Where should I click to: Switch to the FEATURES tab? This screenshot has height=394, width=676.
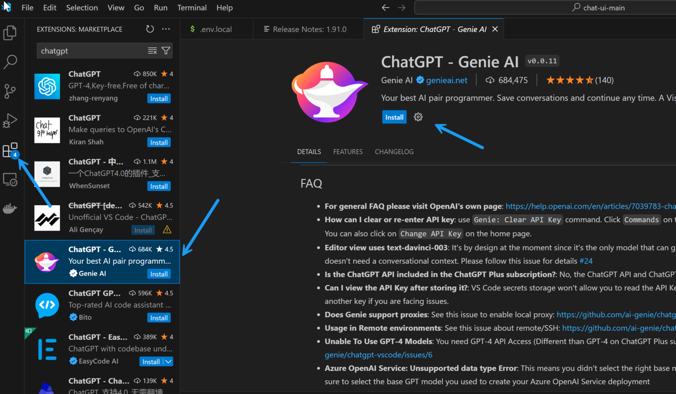click(348, 151)
